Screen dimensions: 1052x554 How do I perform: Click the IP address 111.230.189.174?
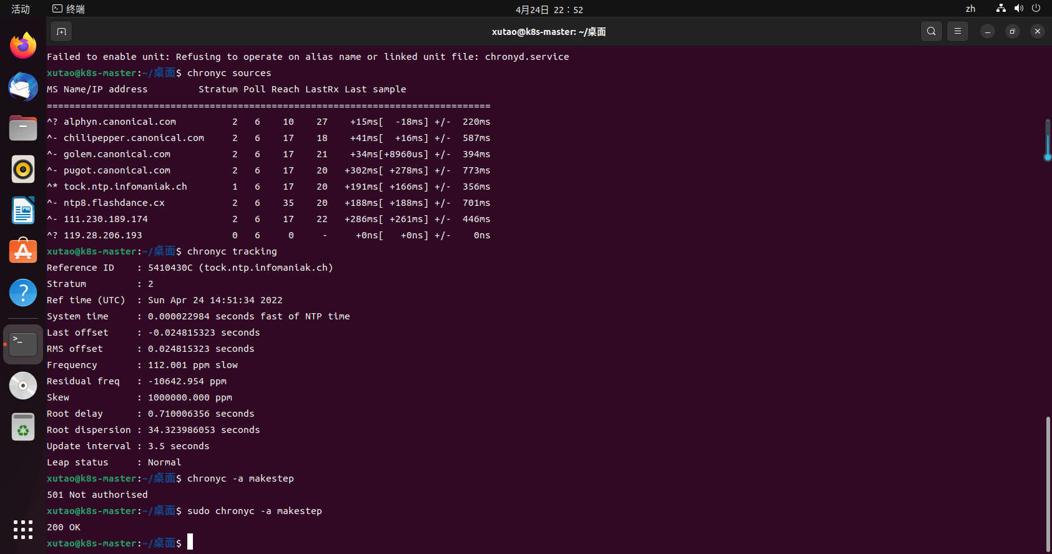click(x=106, y=219)
